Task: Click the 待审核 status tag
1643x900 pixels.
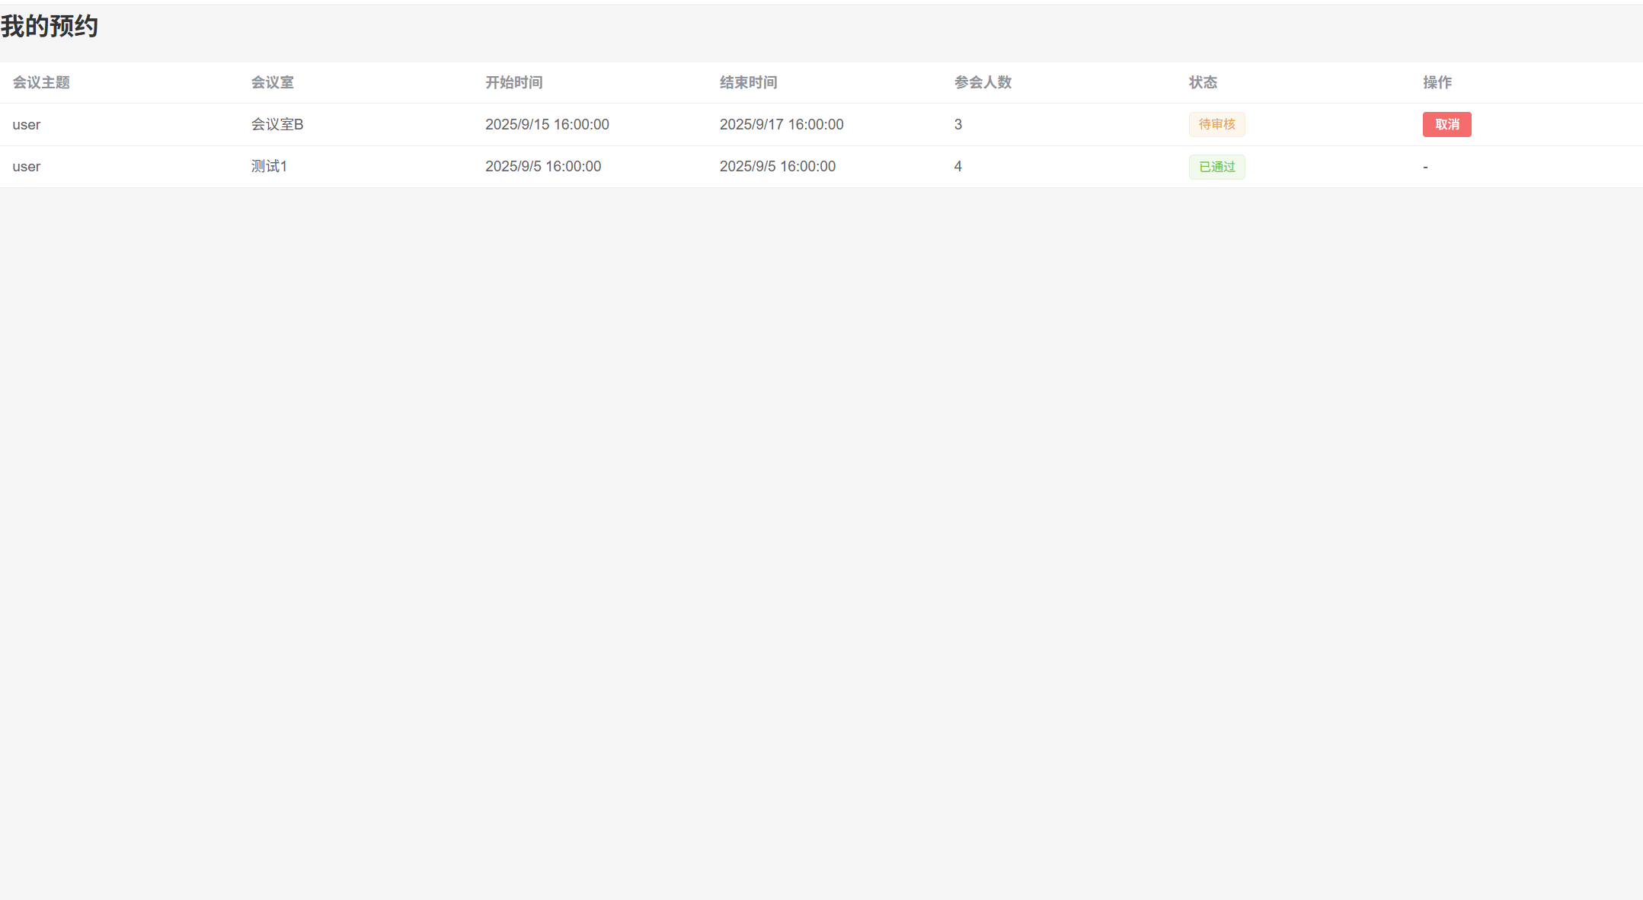Action: point(1216,124)
